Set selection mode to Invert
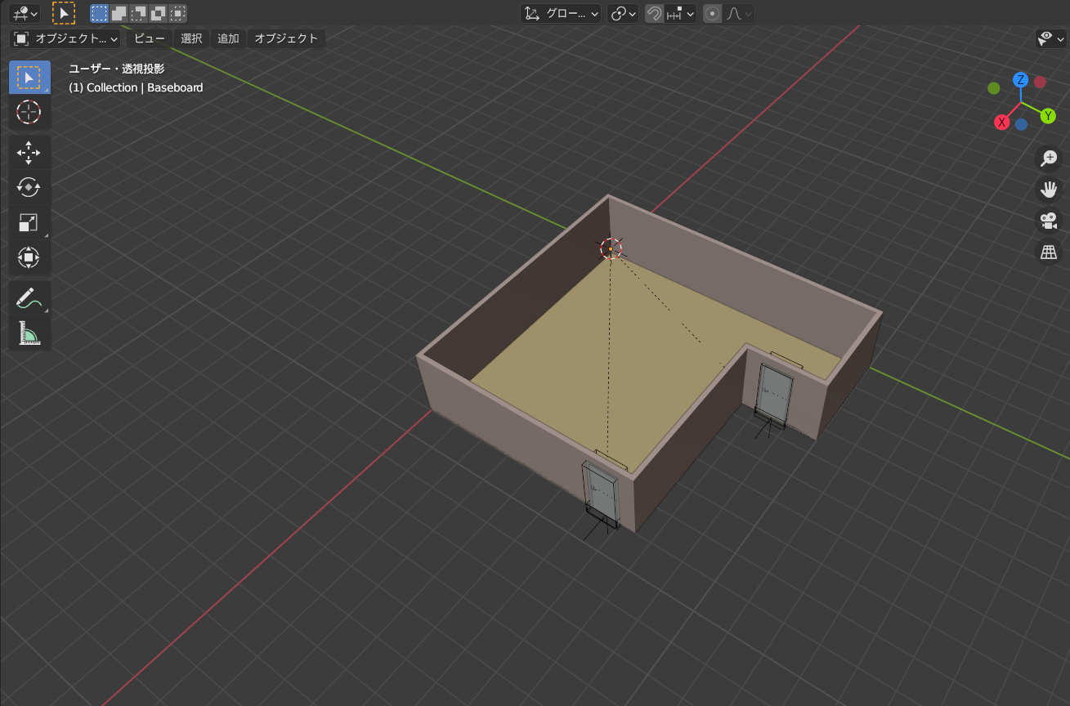 (x=158, y=13)
